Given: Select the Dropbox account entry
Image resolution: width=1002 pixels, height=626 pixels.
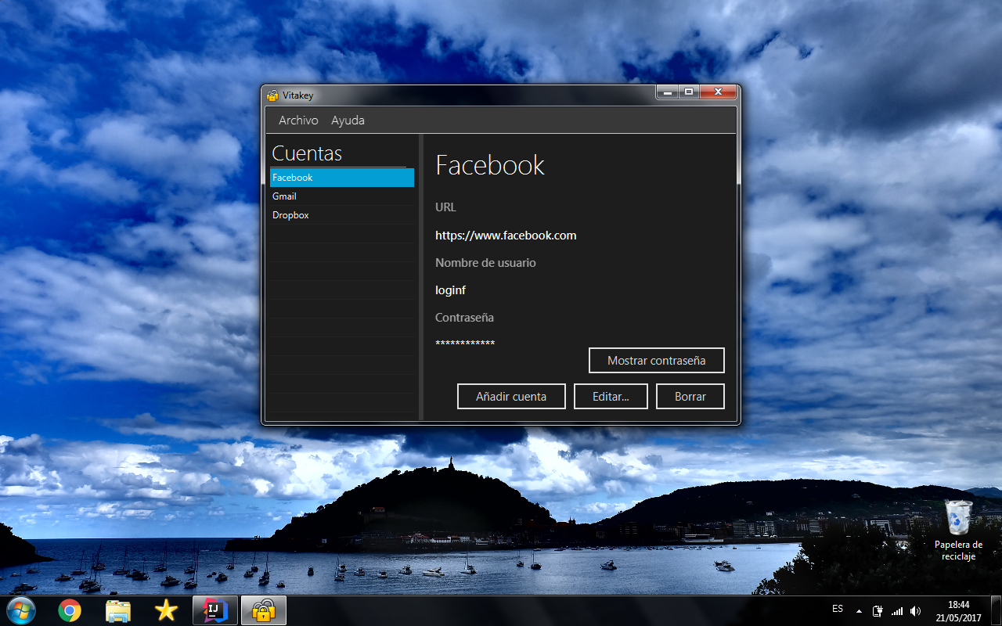Looking at the screenshot, I should coord(341,215).
